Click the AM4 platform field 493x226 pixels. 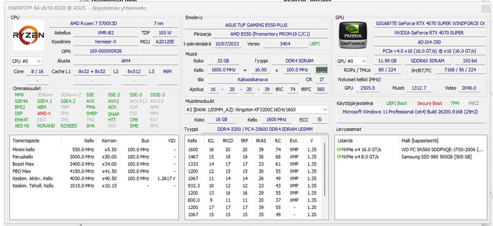(x=126, y=61)
